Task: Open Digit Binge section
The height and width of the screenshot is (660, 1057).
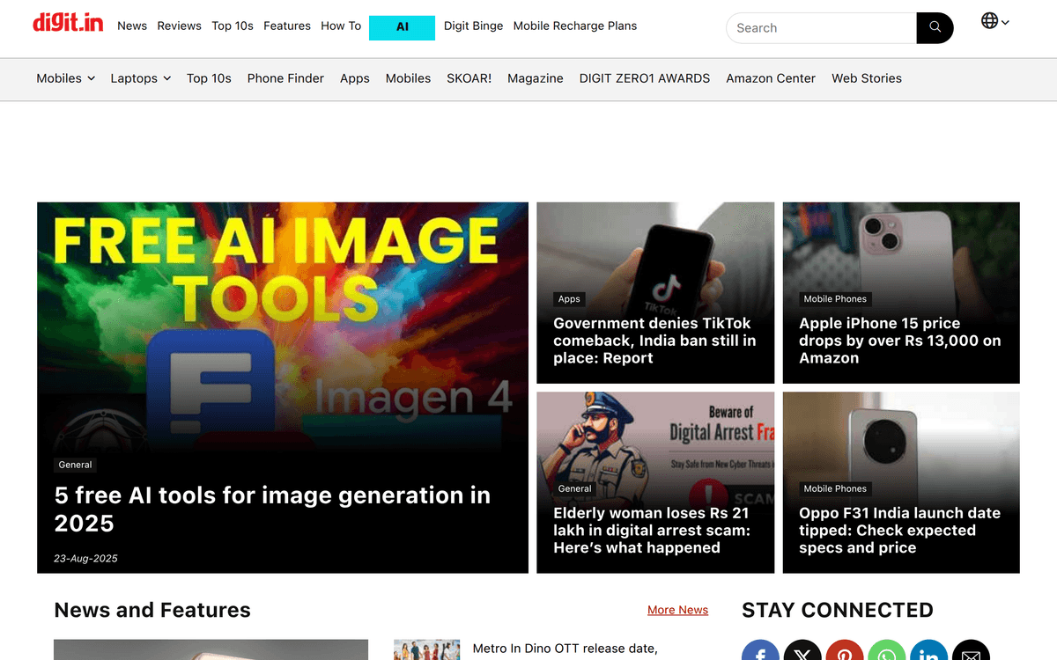Action: pos(473,26)
